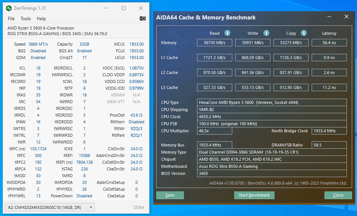Click the CPU Clock 4650.2 MHz field
This screenshot has width=357, height=216.
pyautogui.click(x=272, y=117)
